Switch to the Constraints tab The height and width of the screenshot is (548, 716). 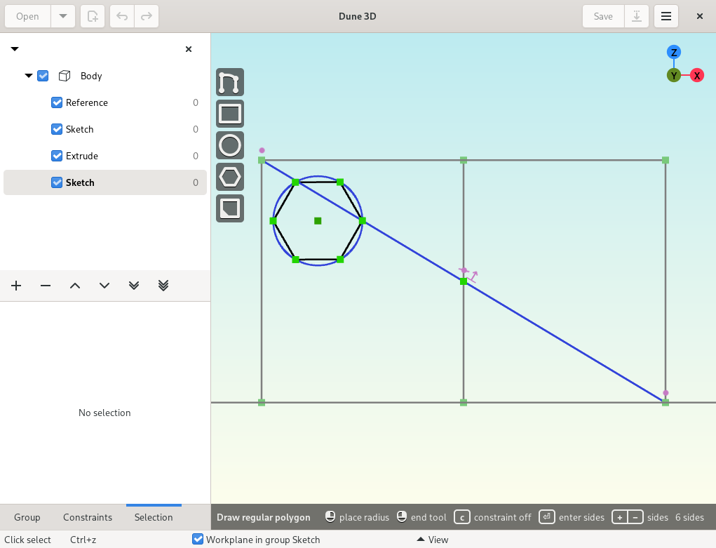[x=88, y=517]
